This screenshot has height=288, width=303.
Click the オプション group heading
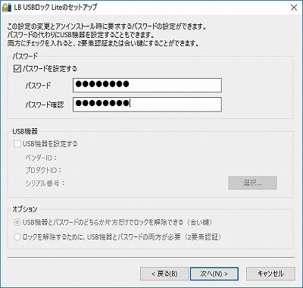(25, 209)
